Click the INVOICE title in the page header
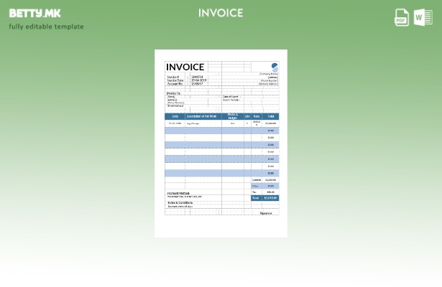Image resolution: width=442 pixels, height=287 pixels. coord(221,13)
